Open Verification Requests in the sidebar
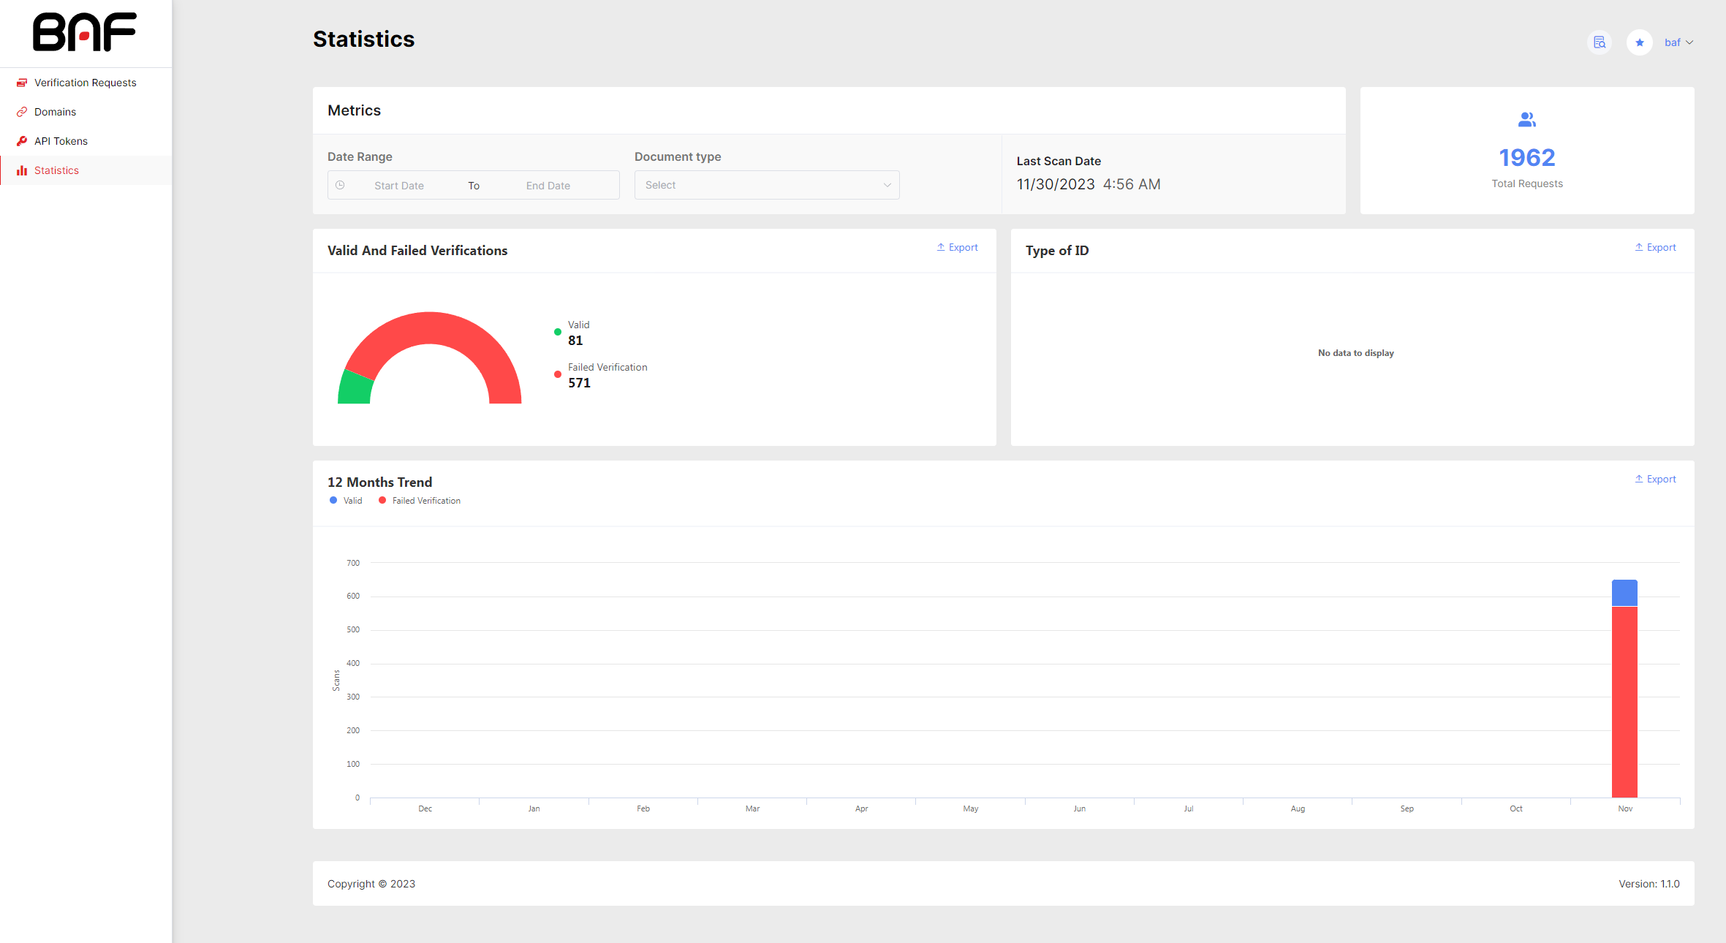Viewport: 1726px width, 943px height. [x=86, y=83]
